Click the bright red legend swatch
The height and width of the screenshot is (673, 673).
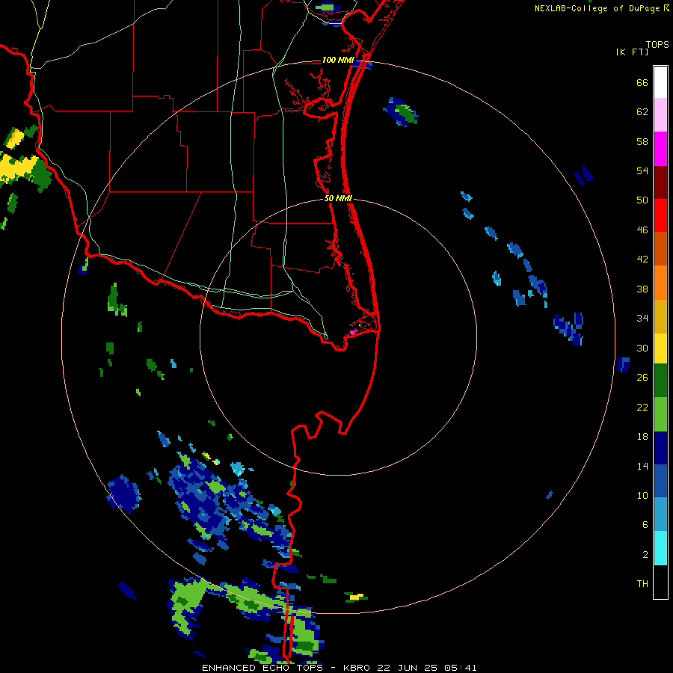point(660,215)
